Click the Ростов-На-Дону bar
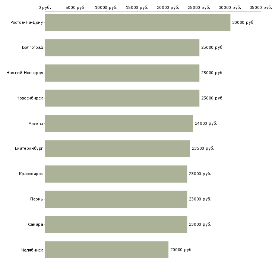This screenshot has height=272, width=272. [137, 22]
